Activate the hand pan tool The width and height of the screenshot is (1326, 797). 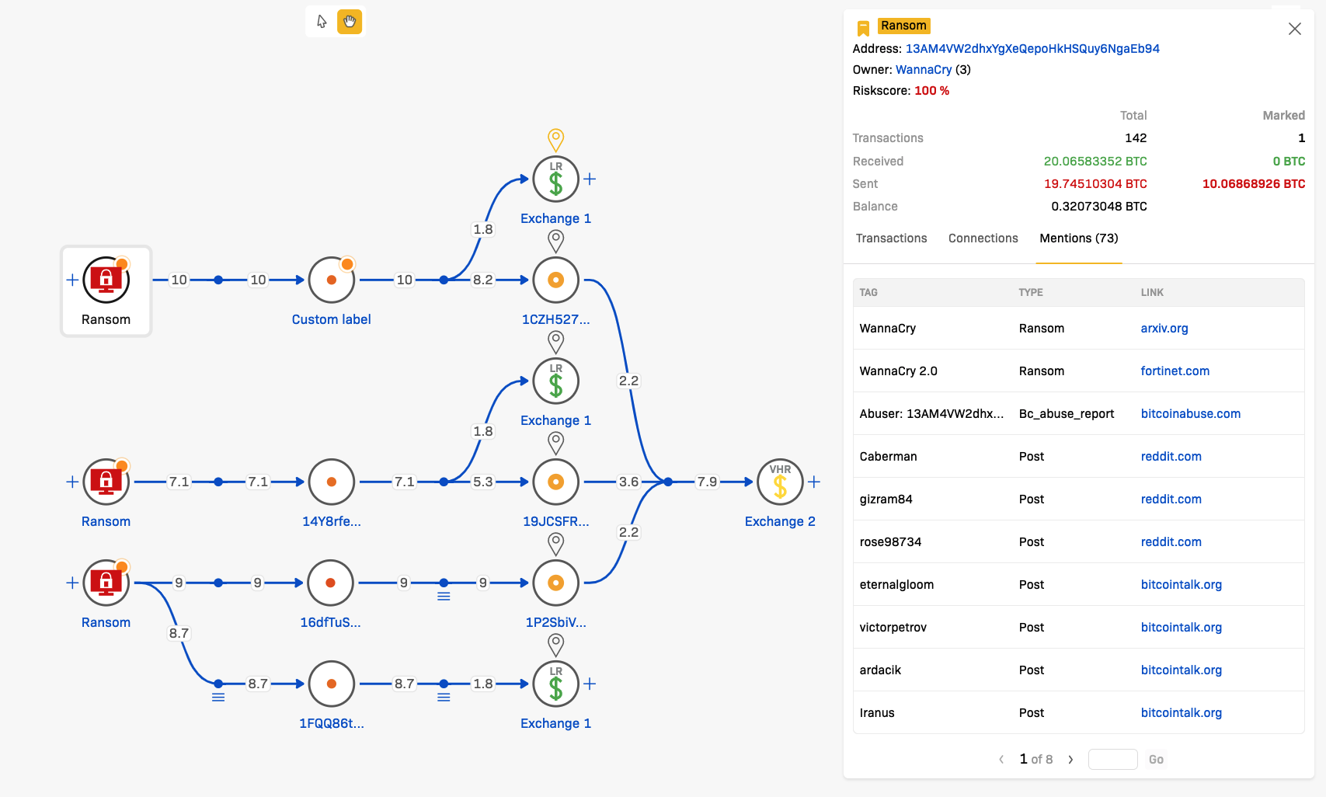click(350, 22)
